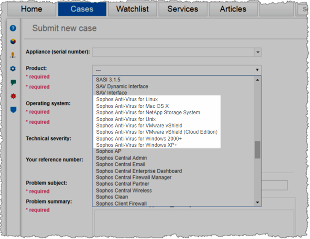Pick Sophos Central Enterprise Dashboard
Screen dimensions: 310x239
139,171
